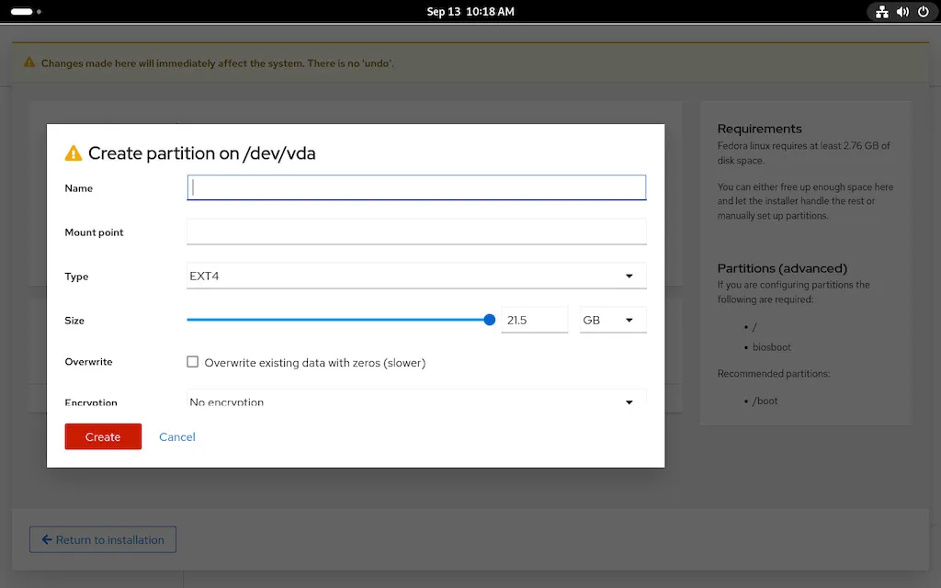Click the workspace dot next to Activities pill
Screen dimensions: 941x588
point(39,11)
